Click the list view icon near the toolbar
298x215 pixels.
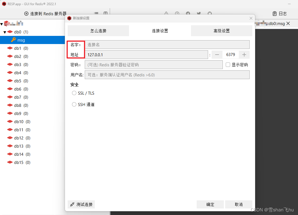pyautogui.click(x=96, y=13)
